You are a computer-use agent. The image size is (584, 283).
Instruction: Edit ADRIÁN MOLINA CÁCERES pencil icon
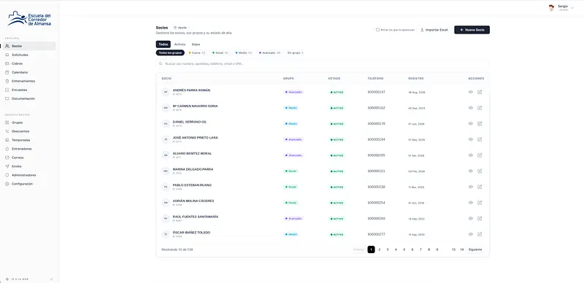click(480, 203)
